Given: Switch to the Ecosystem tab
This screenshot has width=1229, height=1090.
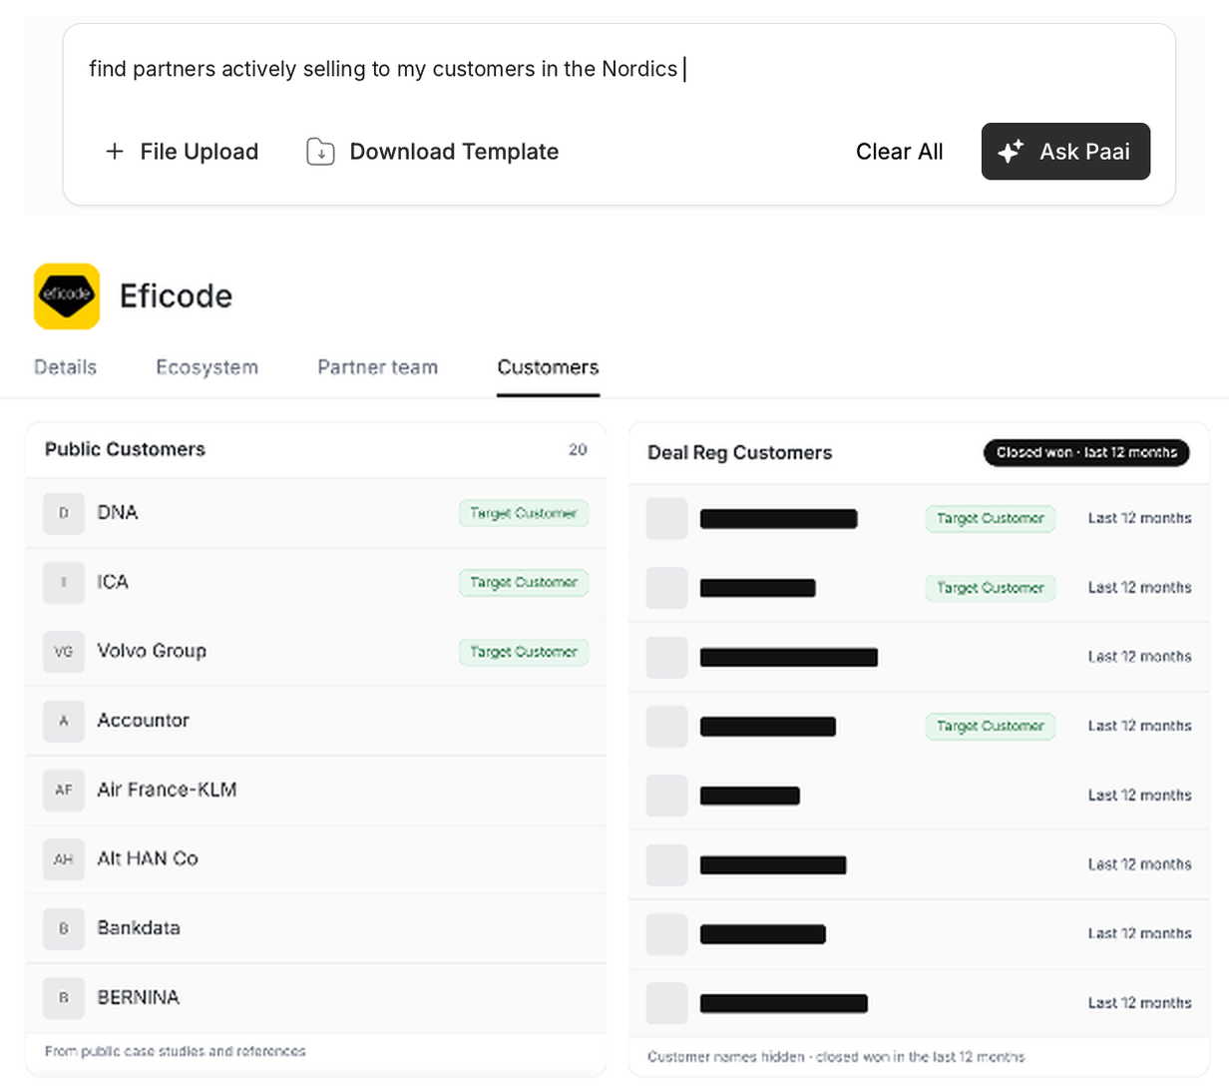Looking at the screenshot, I should coord(207,367).
